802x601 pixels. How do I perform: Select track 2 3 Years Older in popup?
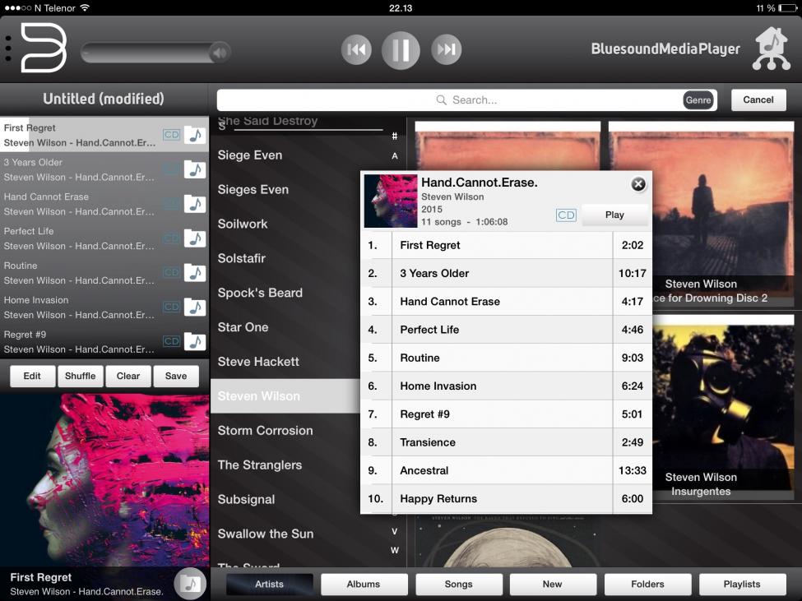507,274
